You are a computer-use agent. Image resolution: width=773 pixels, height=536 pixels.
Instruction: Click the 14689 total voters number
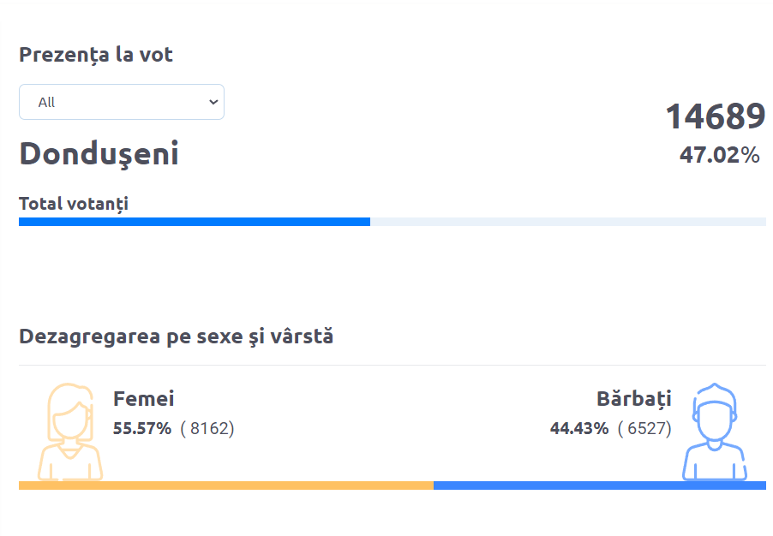716,116
